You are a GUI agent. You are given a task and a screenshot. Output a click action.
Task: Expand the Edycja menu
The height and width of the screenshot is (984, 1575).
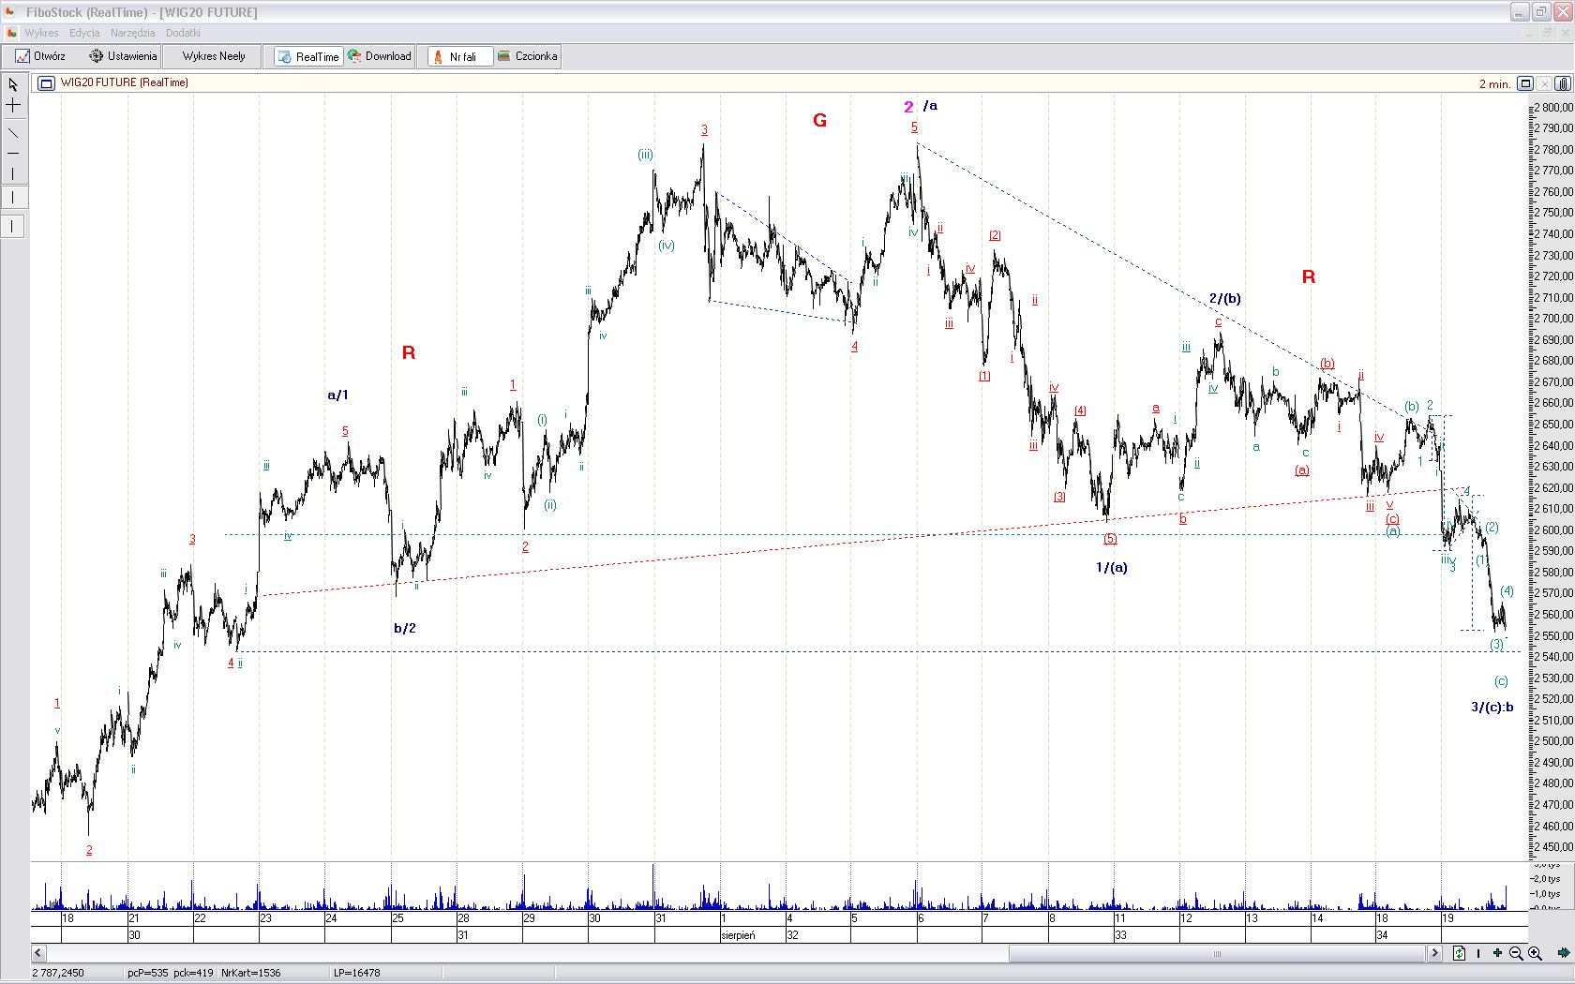(84, 33)
